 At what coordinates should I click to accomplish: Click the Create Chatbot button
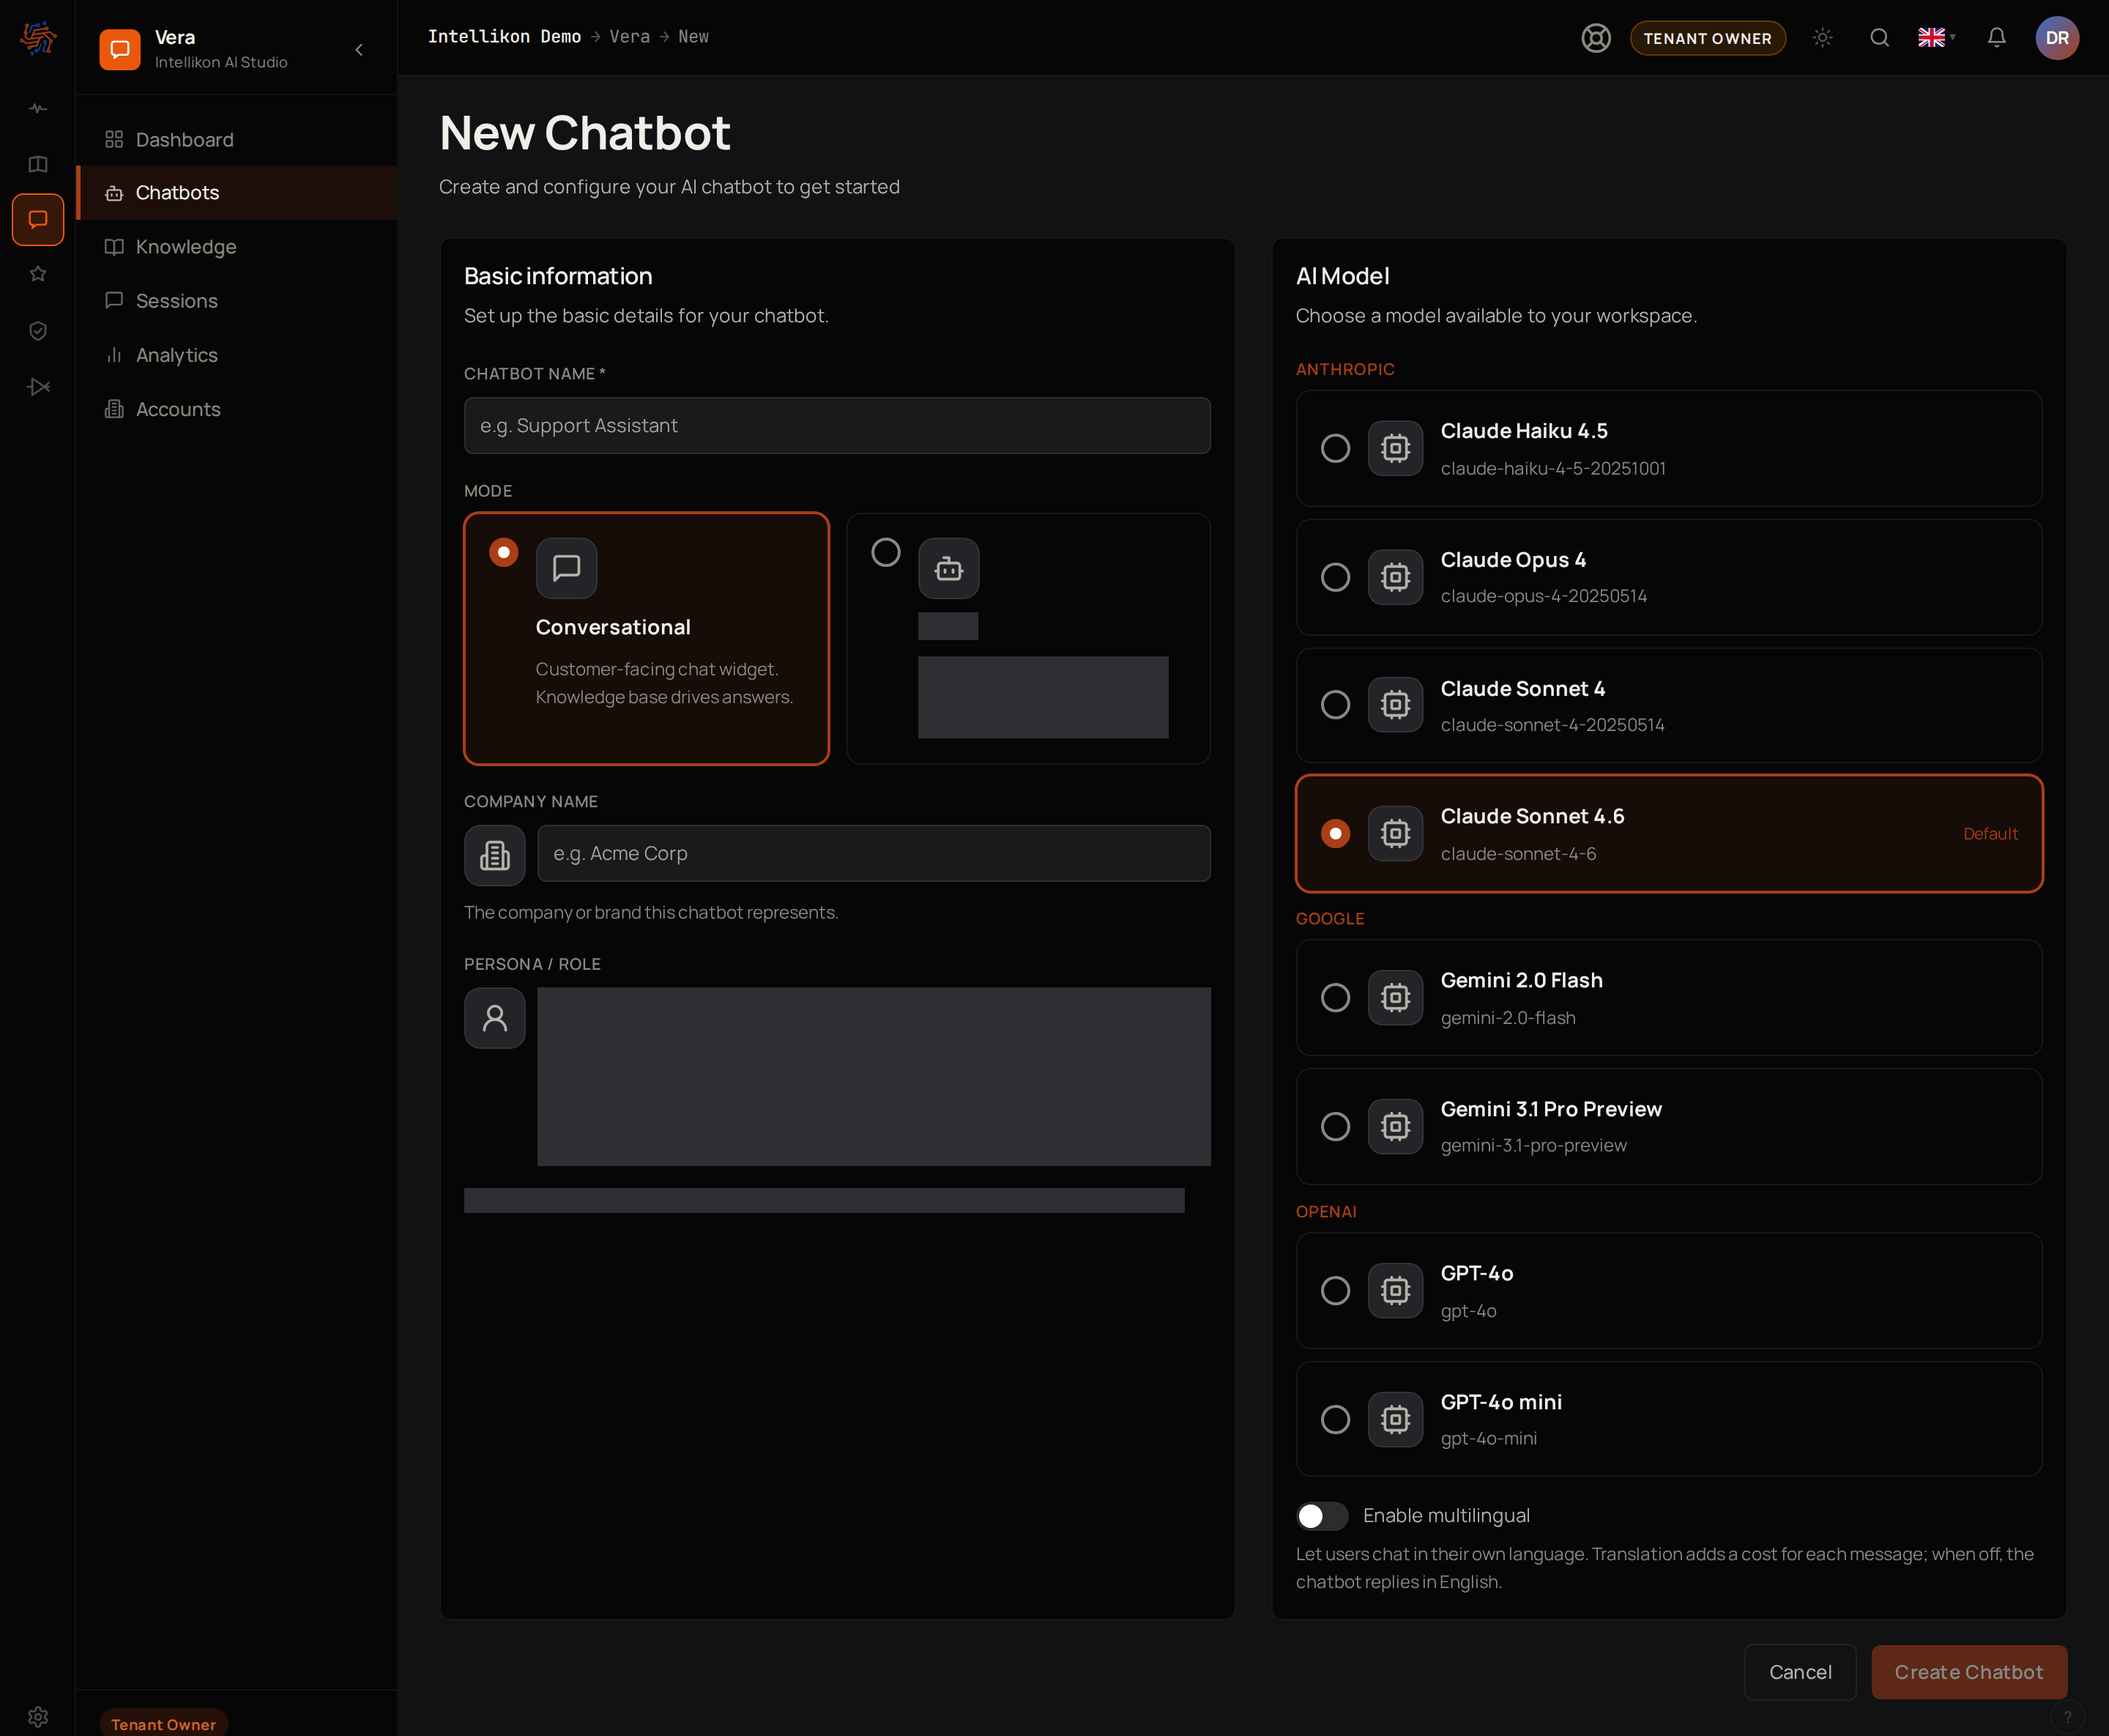tap(1968, 1672)
